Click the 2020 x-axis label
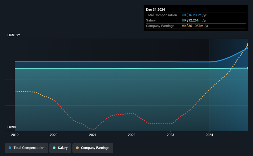Image resolution: width=253 pixels, height=156 pixels. click(x=54, y=135)
